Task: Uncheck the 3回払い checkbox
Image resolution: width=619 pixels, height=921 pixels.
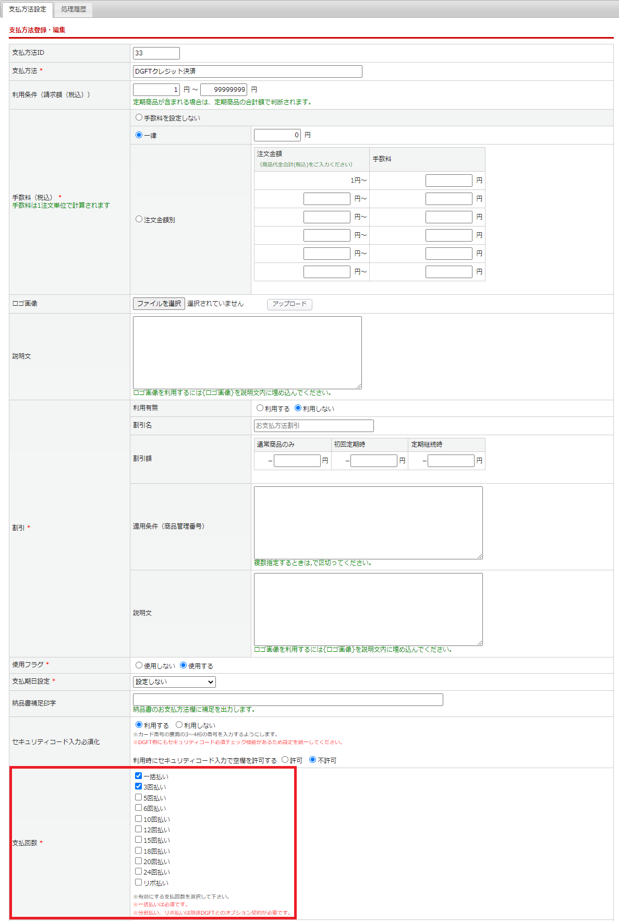Action: tap(139, 786)
